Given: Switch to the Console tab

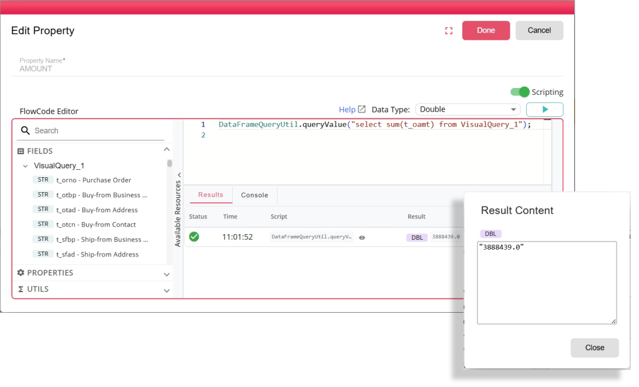Looking at the screenshot, I should 255,195.
